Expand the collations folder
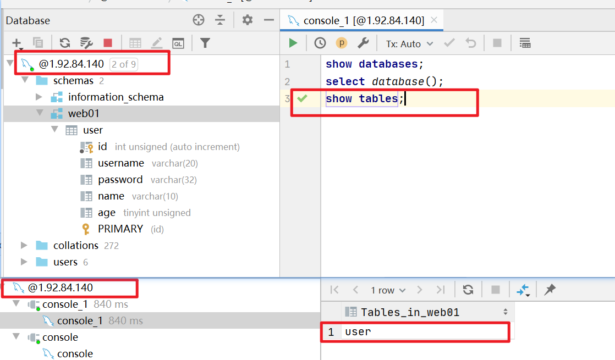Screen dimensions: 615x360 click(x=24, y=245)
